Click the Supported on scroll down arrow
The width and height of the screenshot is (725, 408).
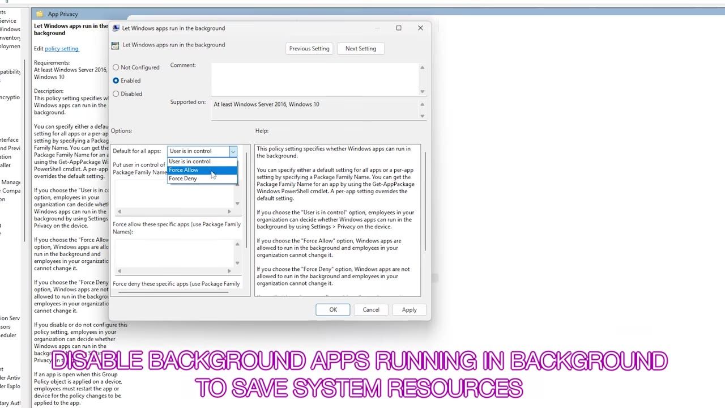click(x=422, y=116)
